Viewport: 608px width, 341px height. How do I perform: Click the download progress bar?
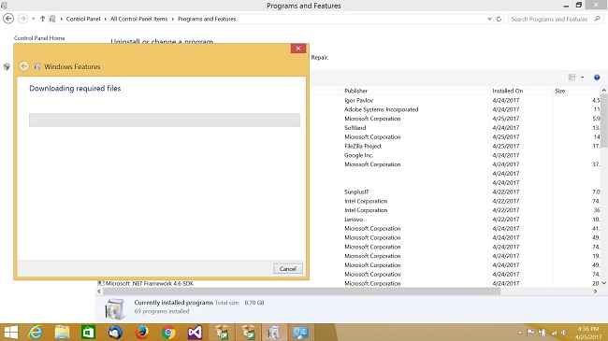point(165,121)
